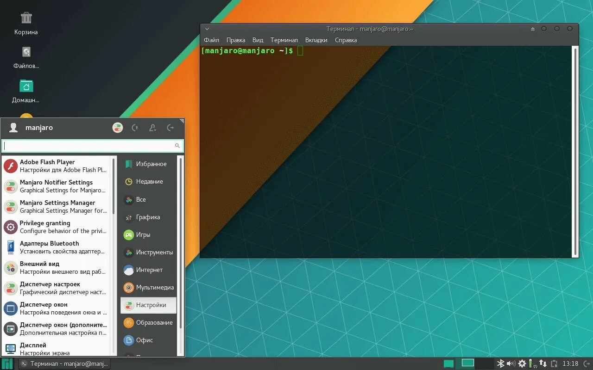Select the Мультимедиа category
The width and height of the screenshot is (593, 370).
pyautogui.click(x=148, y=287)
